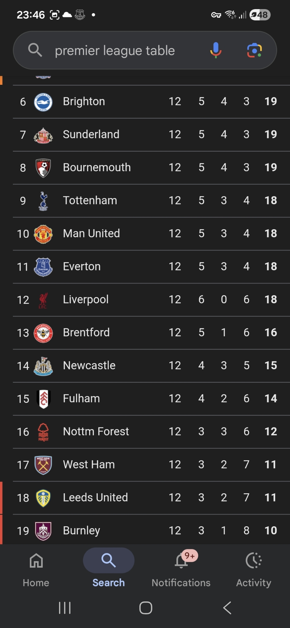Click the Everton club crest
The height and width of the screenshot is (628, 290).
point(43,267)
